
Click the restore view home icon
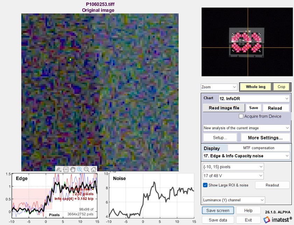93,169
